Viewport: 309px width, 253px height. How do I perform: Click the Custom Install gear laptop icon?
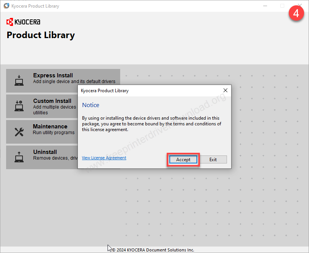[19, 106]
